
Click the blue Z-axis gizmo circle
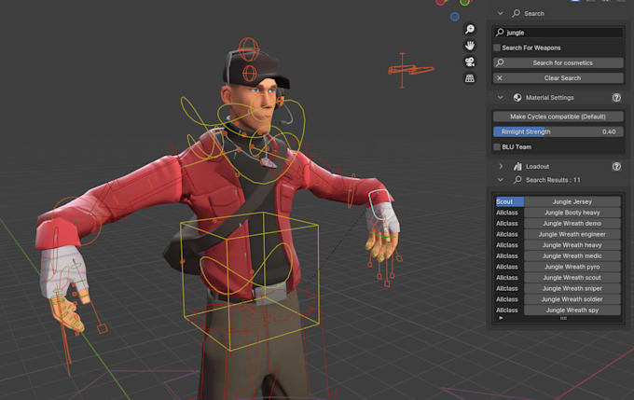455,17
